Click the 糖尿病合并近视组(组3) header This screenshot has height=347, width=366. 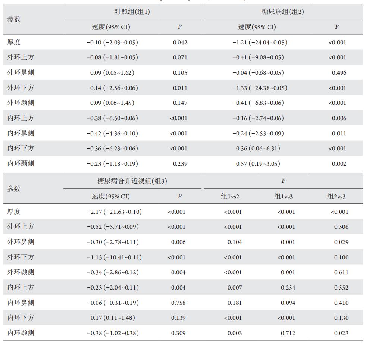[132, 181]
